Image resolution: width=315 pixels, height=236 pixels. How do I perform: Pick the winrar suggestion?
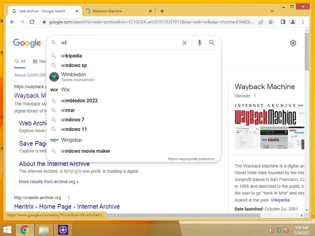(x=134, y=110)
